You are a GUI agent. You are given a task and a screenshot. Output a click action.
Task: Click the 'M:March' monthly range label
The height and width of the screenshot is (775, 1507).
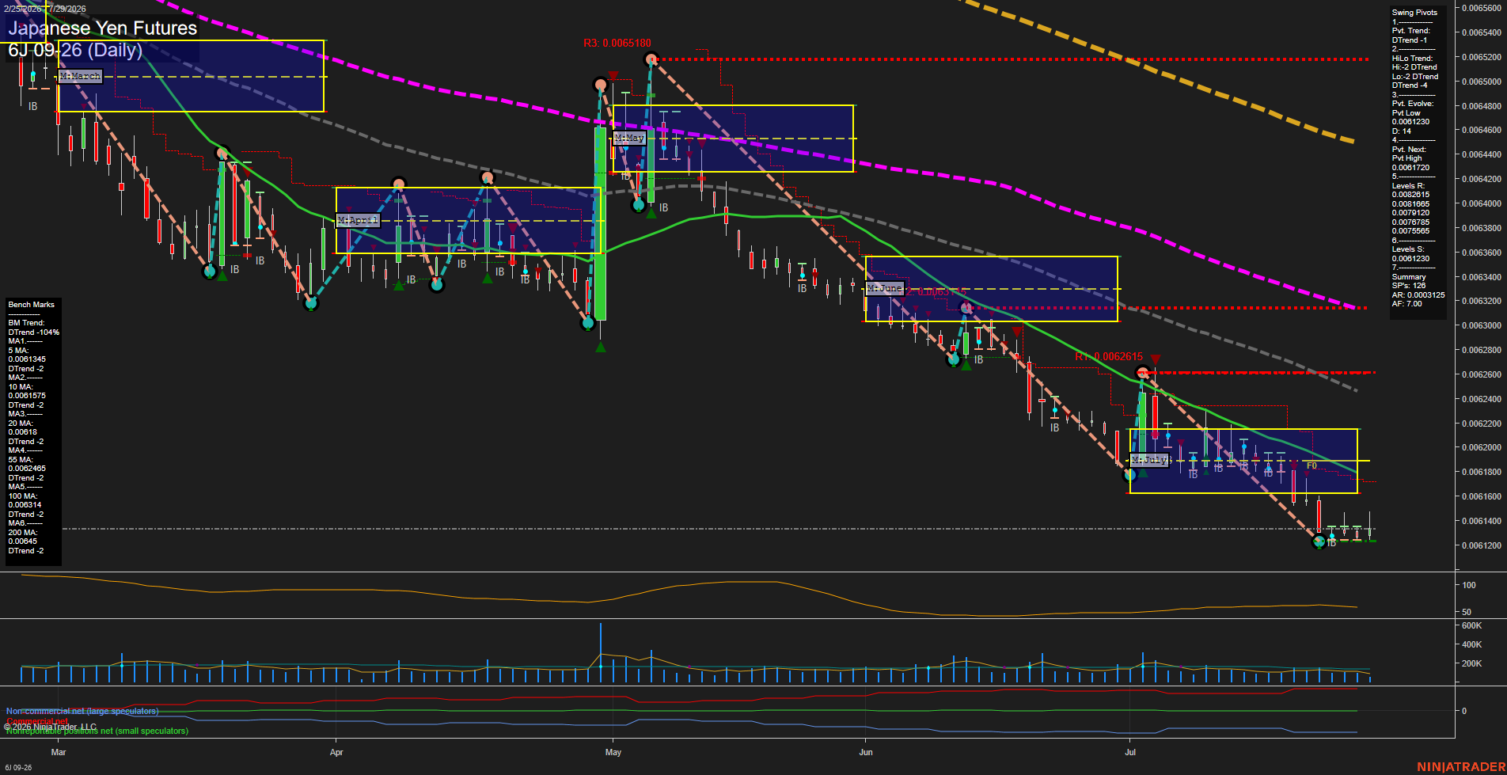pyautogui.click(x=81, y=76)
